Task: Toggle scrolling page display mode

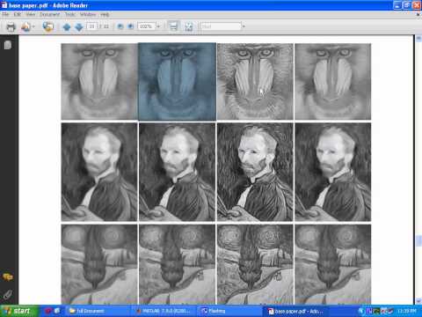Action: click(x=173, y=26)
